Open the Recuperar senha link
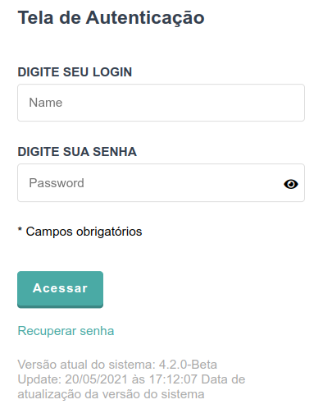The image size is (314, 418). tap(66, 331)
